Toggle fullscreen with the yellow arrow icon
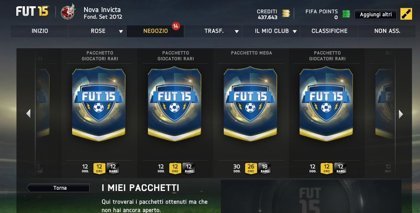 click(406, 14)
